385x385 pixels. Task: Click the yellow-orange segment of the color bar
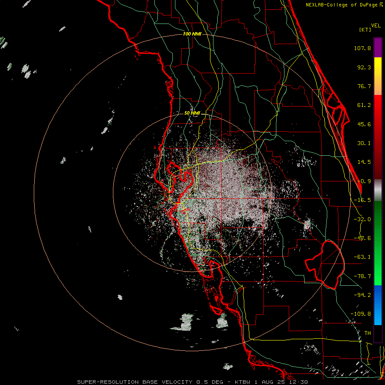tap(378, 76)
